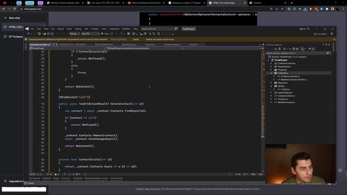Screen dimensions: 347x195
Task: Reload the browser page
Action: (x=15, y=9)
